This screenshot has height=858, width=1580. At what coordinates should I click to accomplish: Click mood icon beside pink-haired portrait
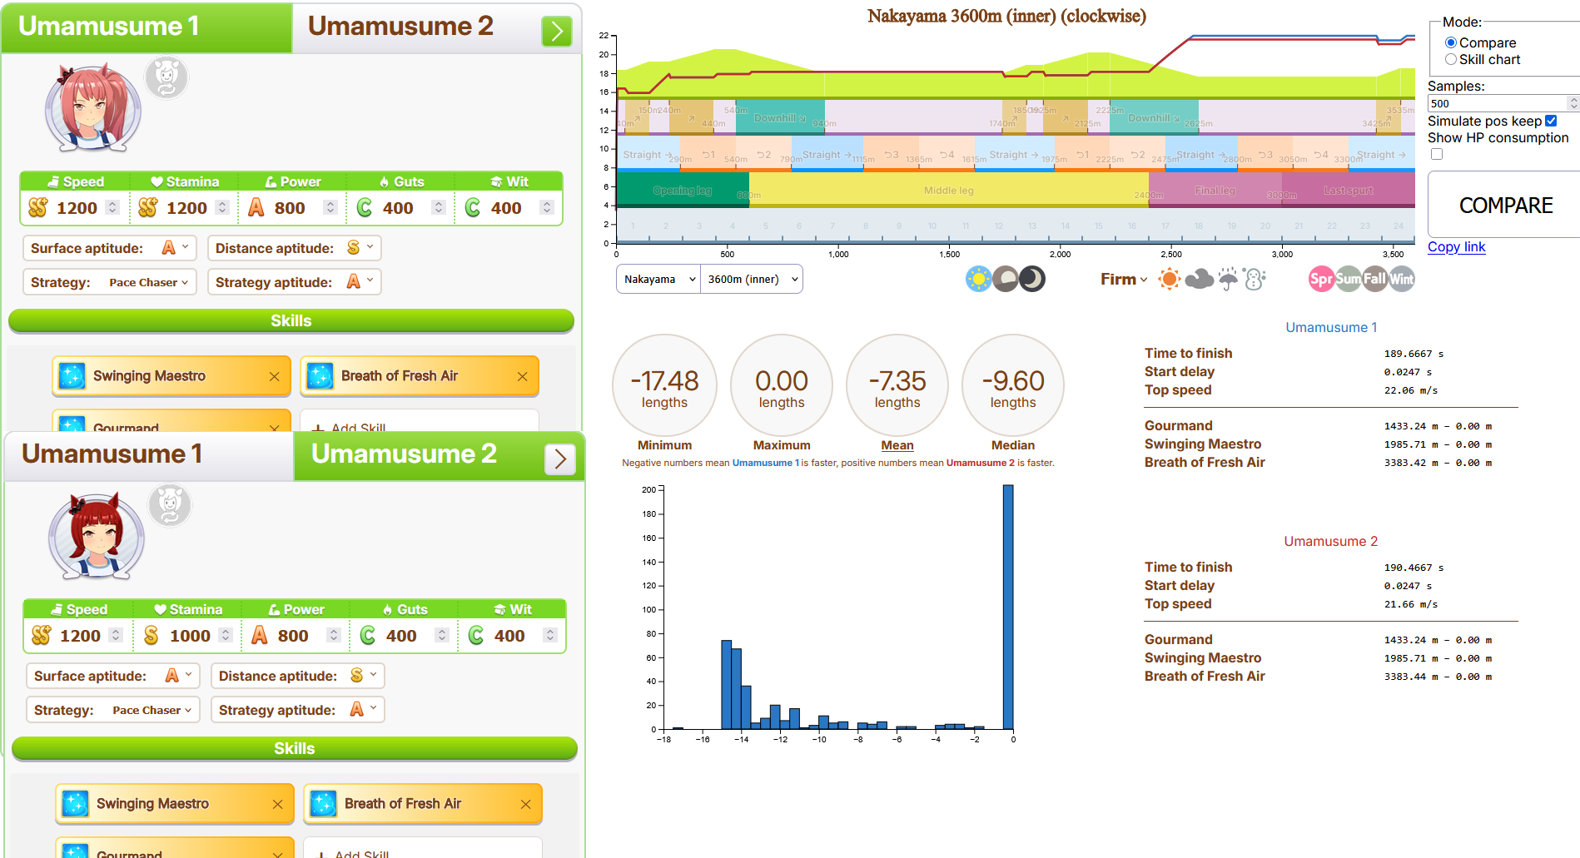166,78
